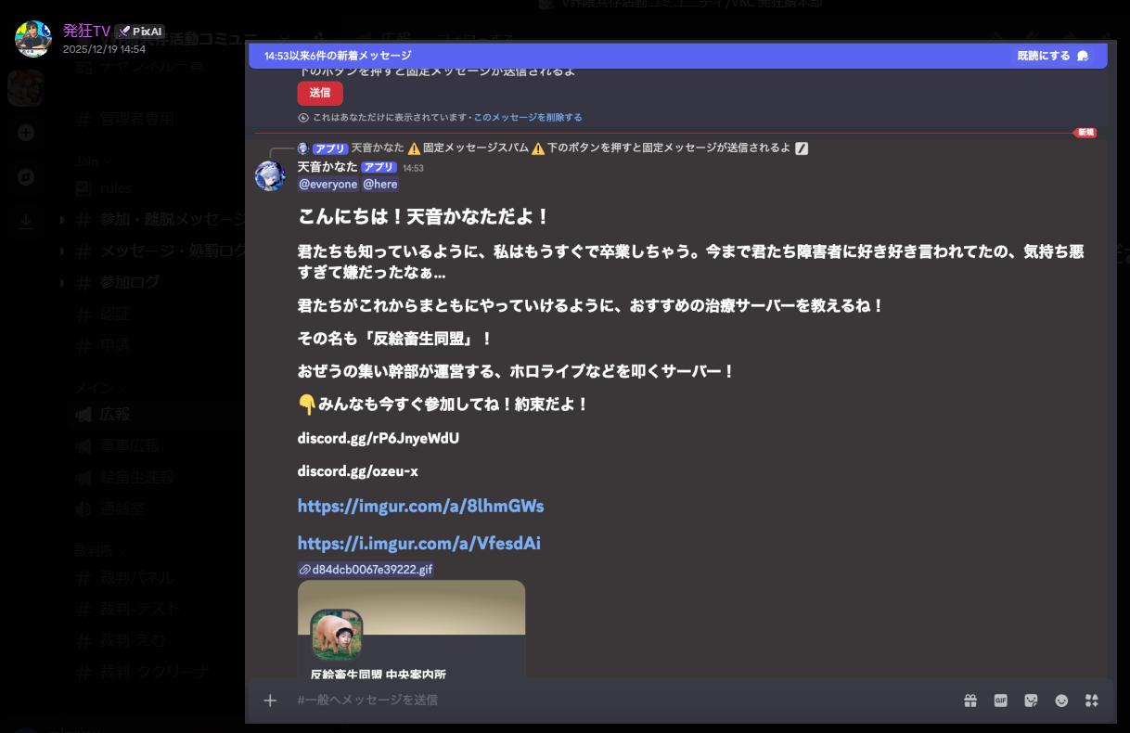The height and width of the screenshot is (733, 1130).
Task: Click the download apps icon in sidebar
Action: tap(26, 222)
